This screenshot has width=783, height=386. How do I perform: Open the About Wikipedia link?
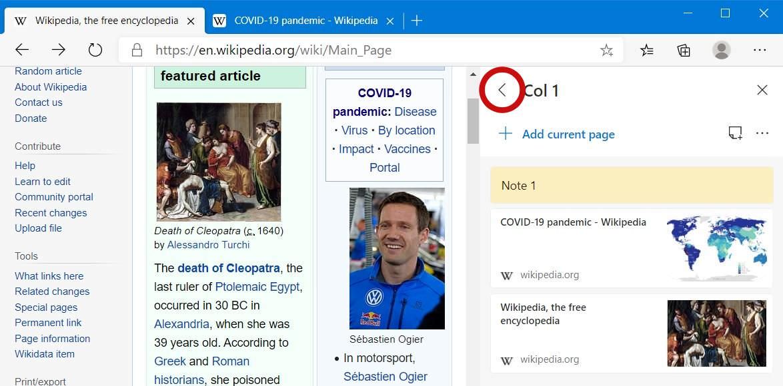pyautogui.click(x=51, y=87)
